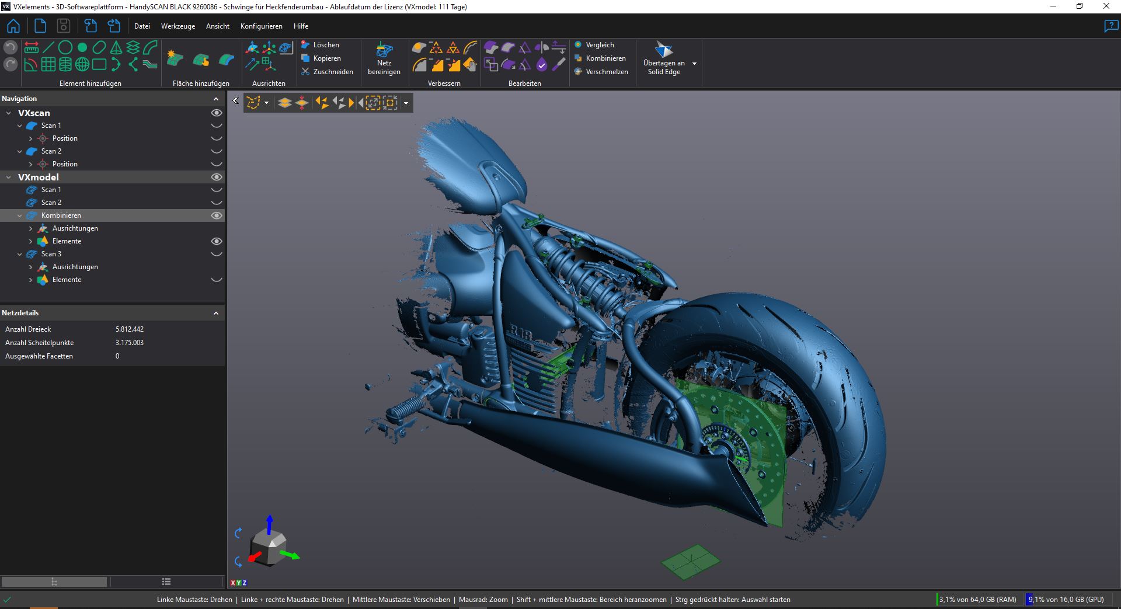This screenshot has height=609, width=1121.
Task: Open the Ansicht menu
Action: [218, 26]
